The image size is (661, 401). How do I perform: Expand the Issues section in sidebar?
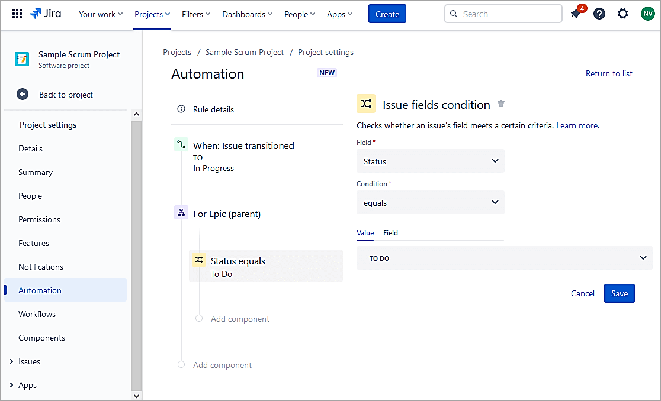pyautogui.click(x=11, y=361)
